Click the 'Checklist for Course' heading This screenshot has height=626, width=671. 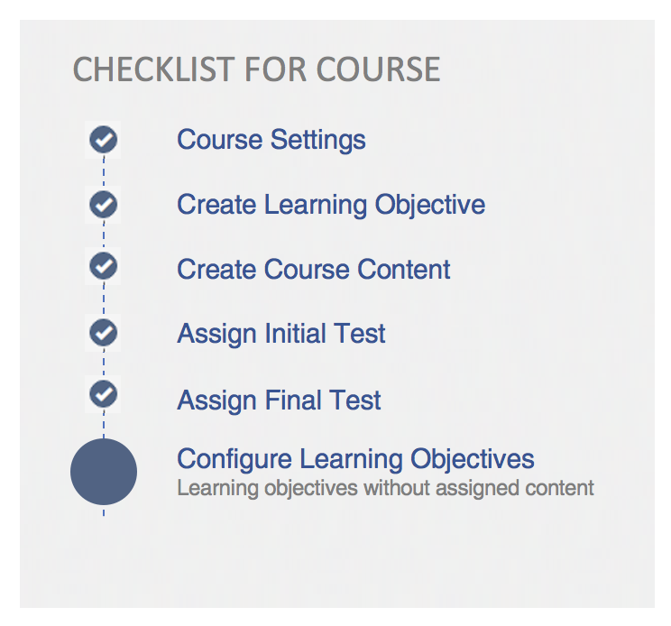pos(256,69)
